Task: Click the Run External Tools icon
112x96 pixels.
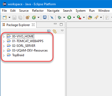Action: 79,17
